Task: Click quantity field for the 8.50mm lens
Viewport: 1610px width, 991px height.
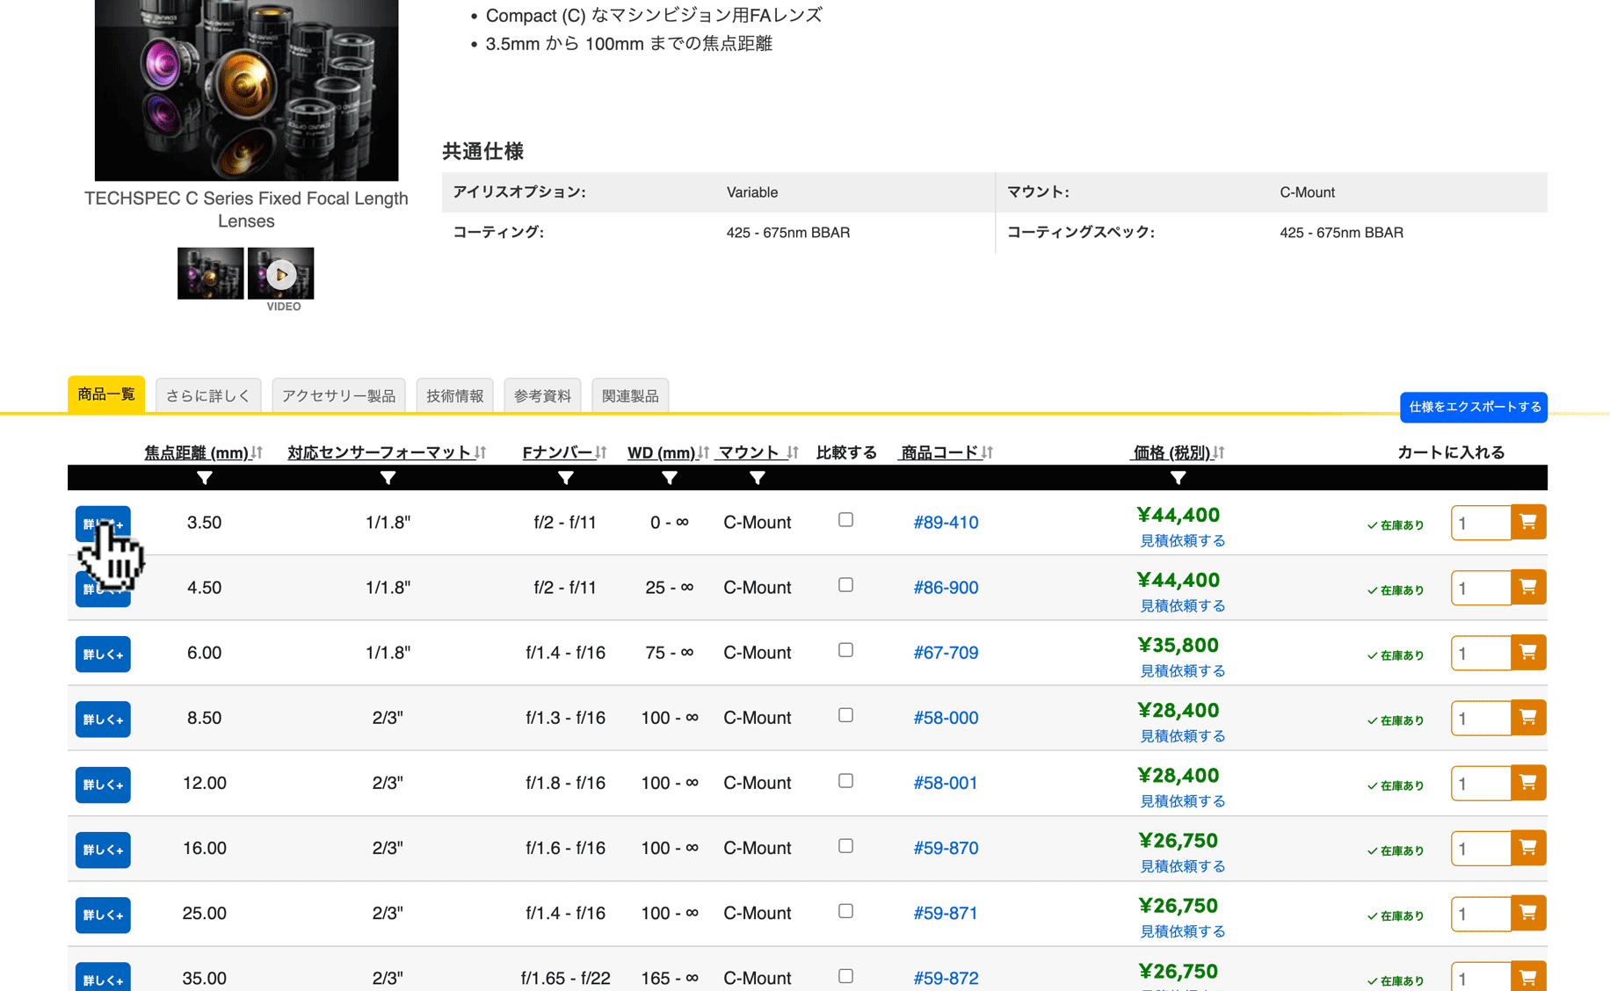Action: pos(1481,719)
